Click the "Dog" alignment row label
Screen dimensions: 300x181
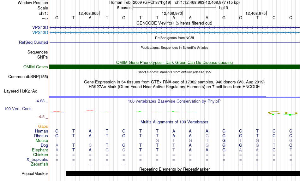pyautogui.click(x=45, y=145)
